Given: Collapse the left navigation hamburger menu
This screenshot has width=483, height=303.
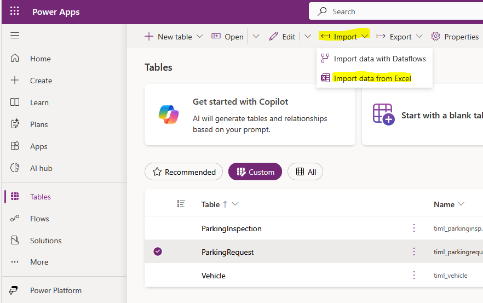Looking at the screenshot, I should [15, 36].
